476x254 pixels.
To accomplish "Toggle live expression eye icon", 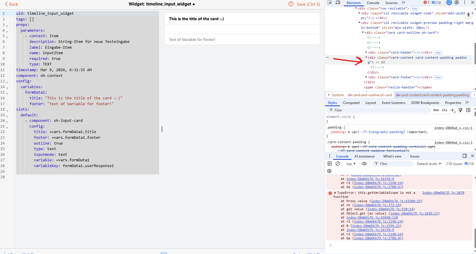I will pos(364,164).
